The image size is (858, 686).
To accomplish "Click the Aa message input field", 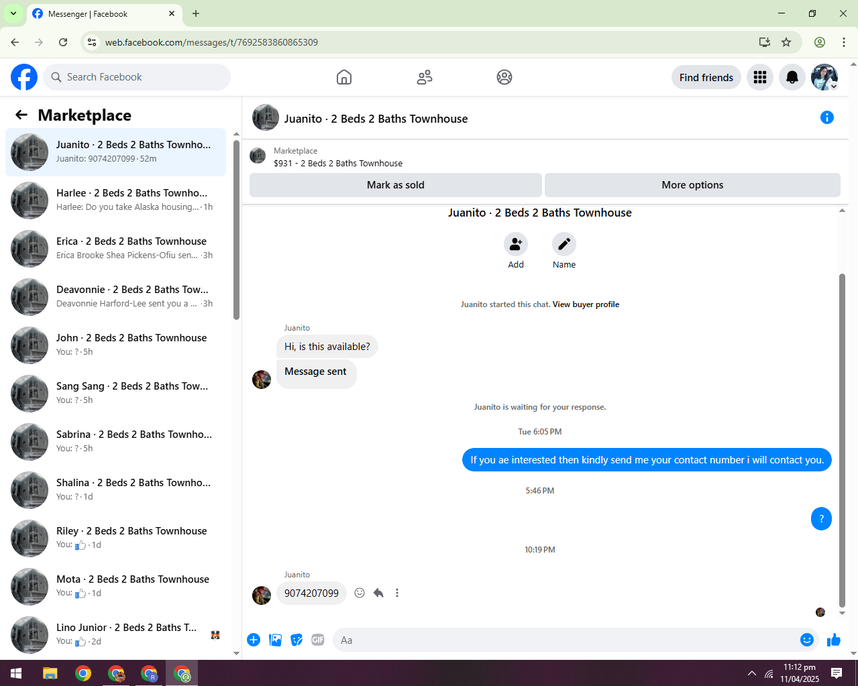I will tap(566, 640).
